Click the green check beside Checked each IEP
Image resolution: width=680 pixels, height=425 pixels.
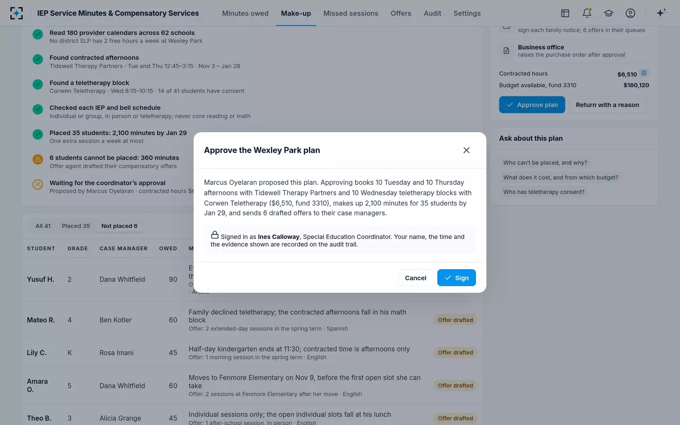pyautogui.click(x=38, y=109)
